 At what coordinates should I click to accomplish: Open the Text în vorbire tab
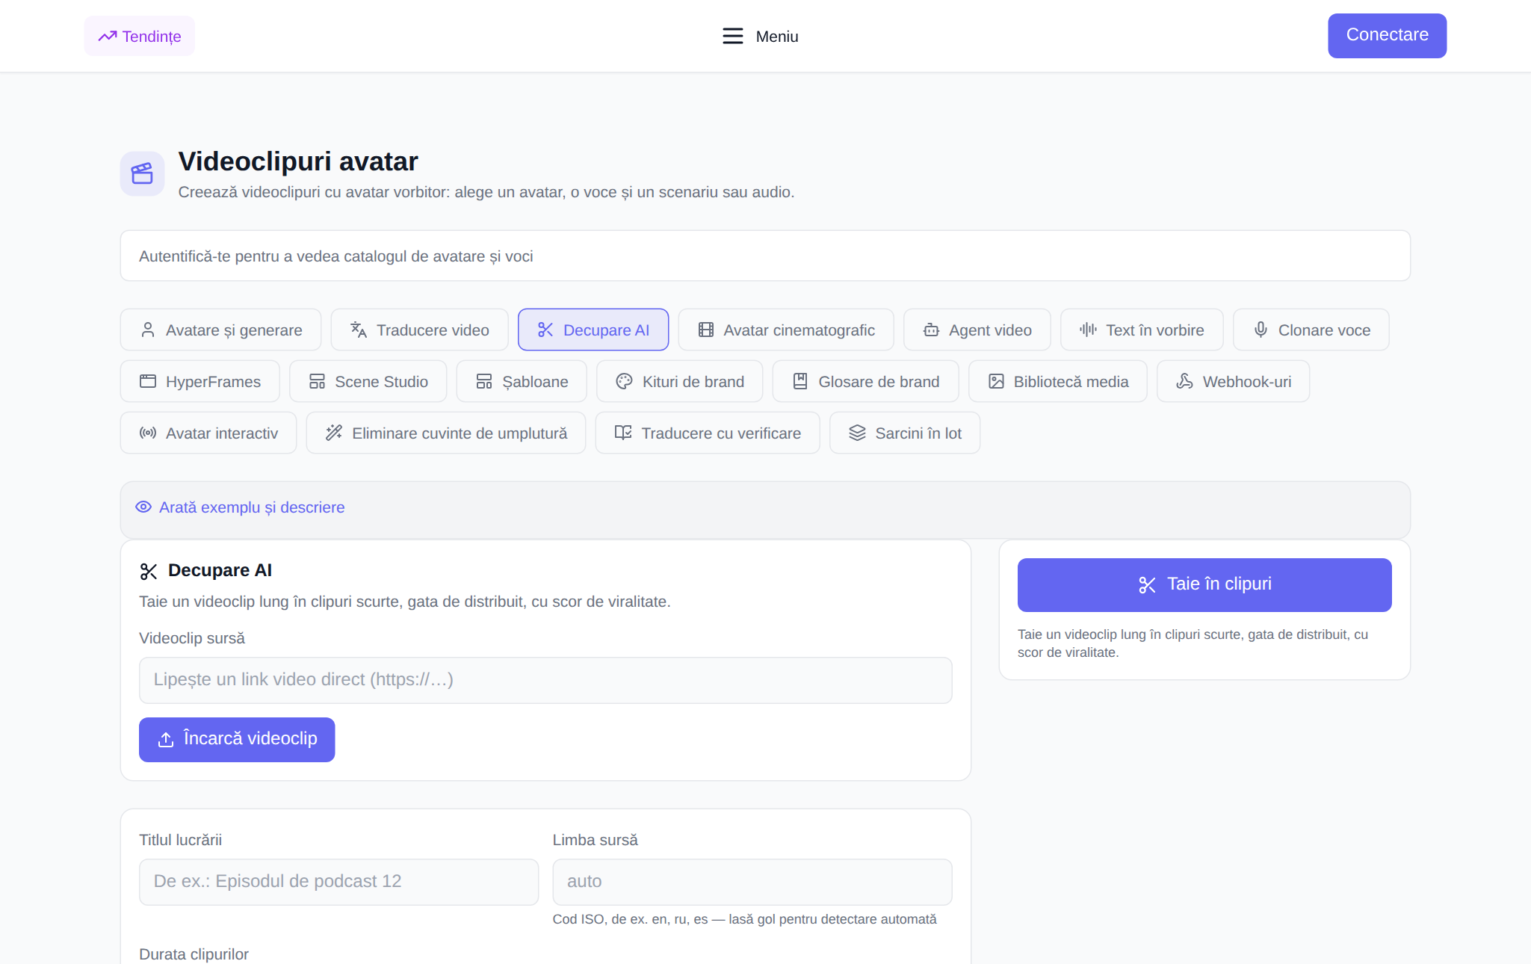[x=1142, y=330]
